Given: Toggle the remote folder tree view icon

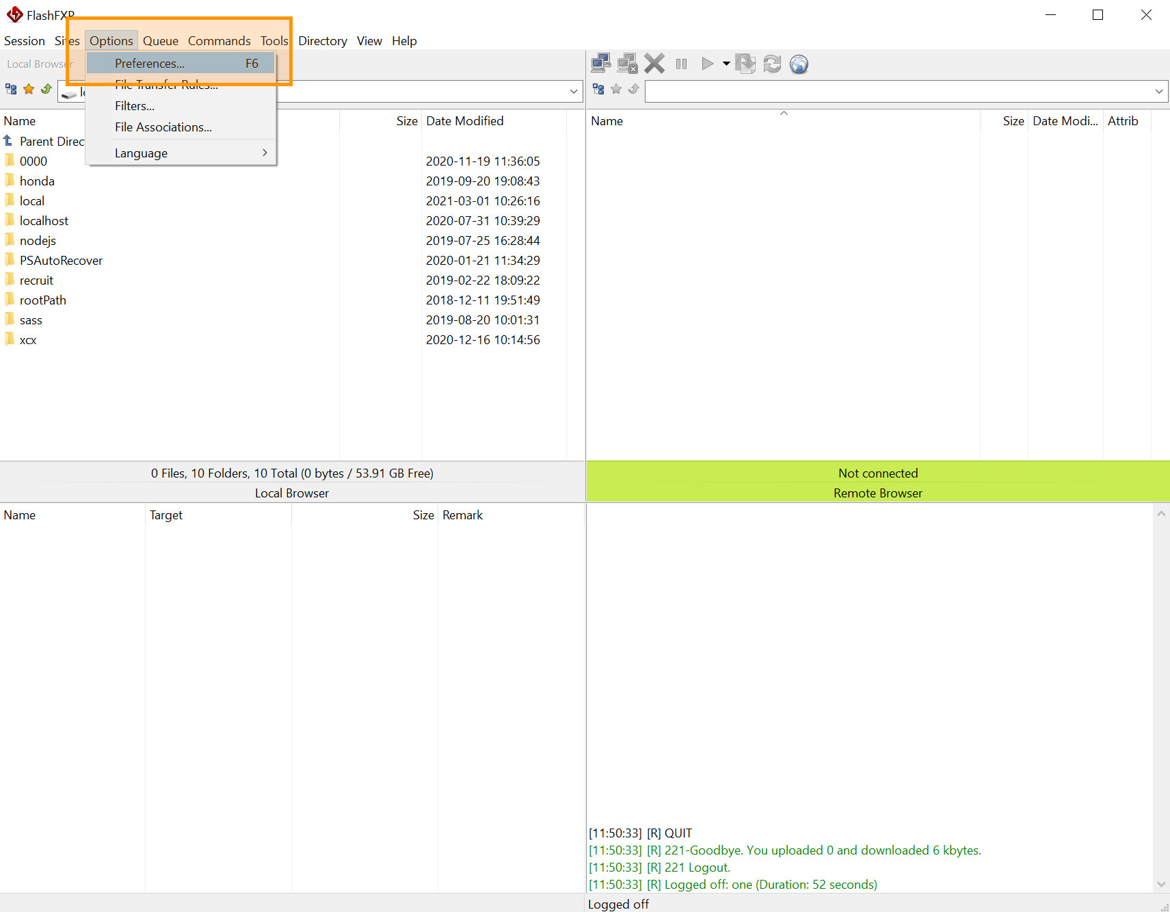Looking at the screenshot, I should click(598, 89).
